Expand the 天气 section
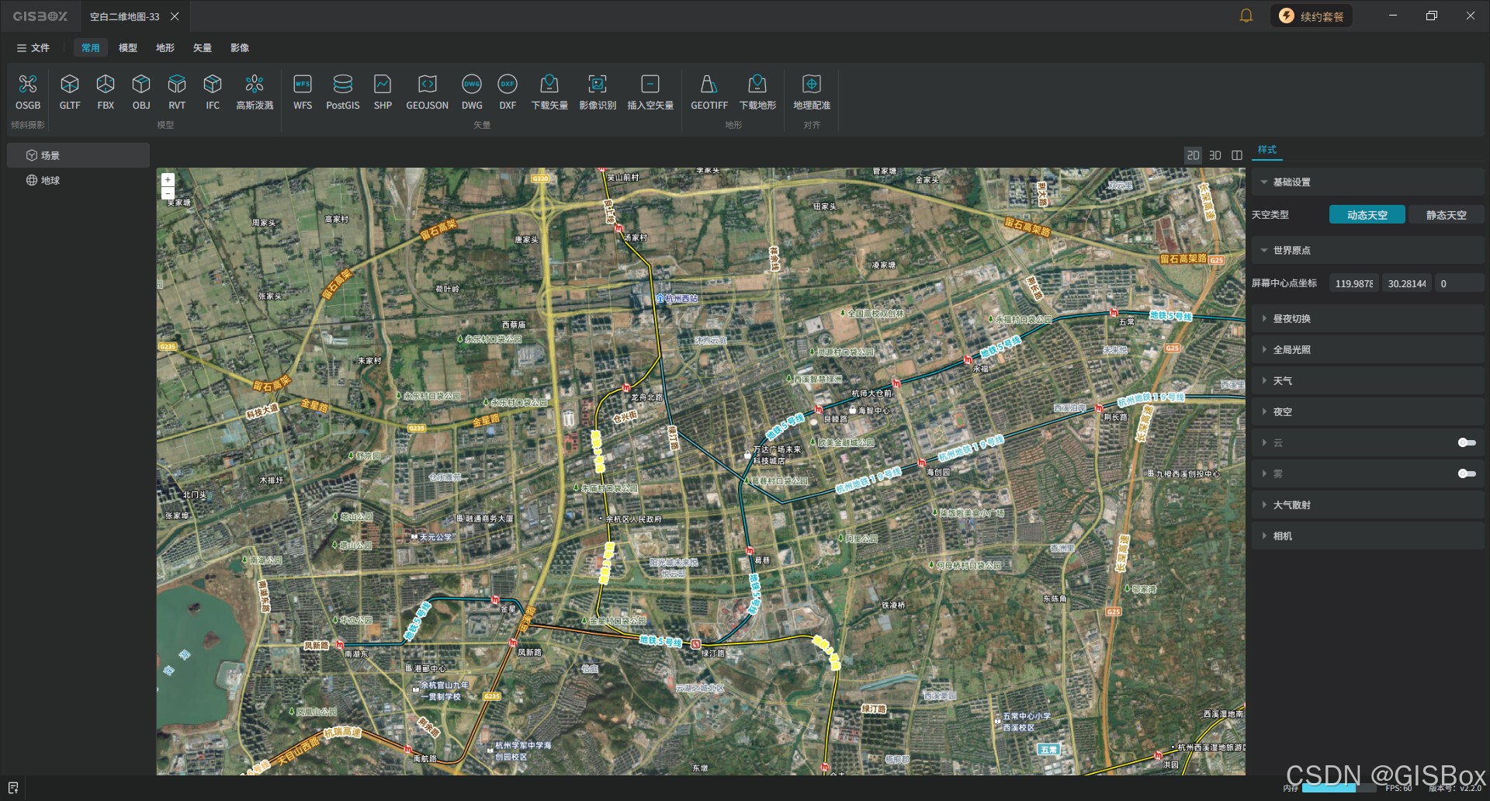This screenshot has width=1490, height=801. pos(1367,381)
